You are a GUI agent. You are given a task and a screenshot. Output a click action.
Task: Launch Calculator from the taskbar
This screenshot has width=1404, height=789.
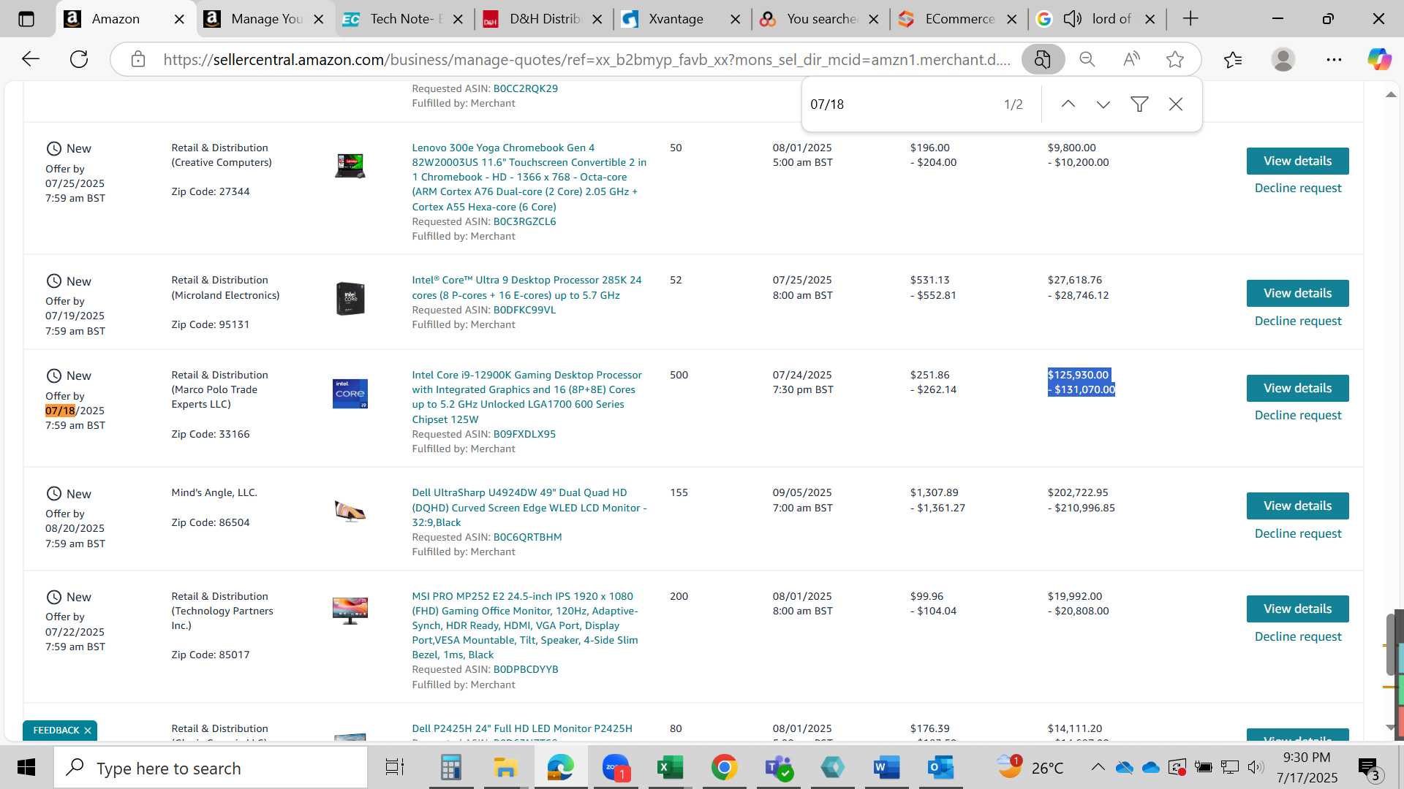pyautogui.click(x=450, y=768)
